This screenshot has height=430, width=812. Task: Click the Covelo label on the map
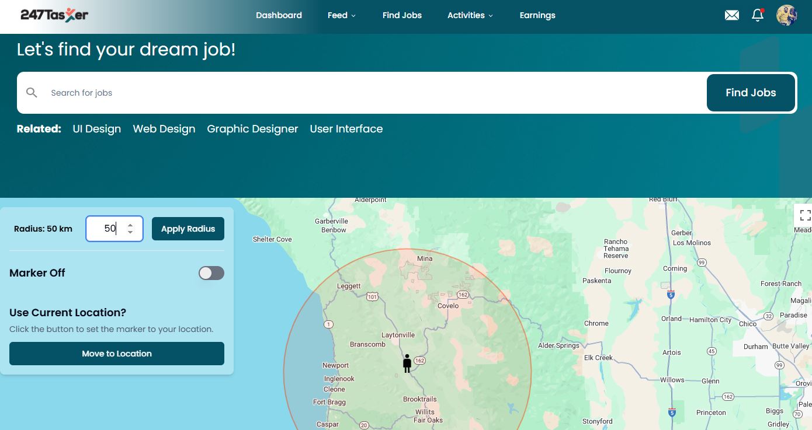[x=448, y=306]
